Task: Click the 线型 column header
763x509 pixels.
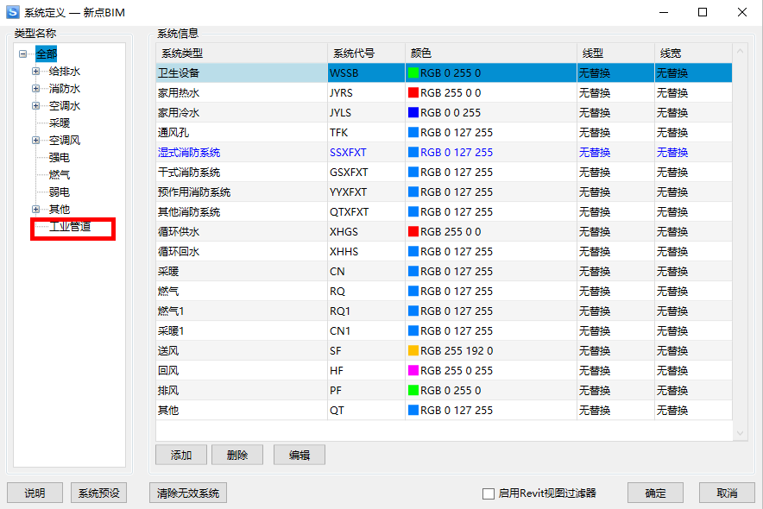Action: 615,53
